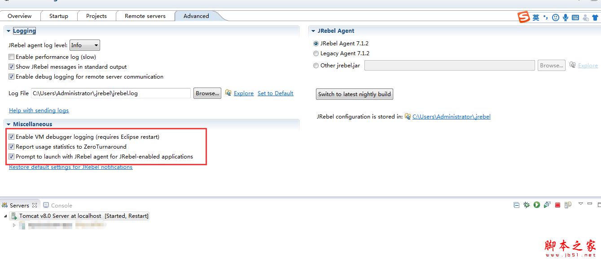Switch to the Remote servers tab
Viewport: 601px width, 260px height.
[145, 16]
